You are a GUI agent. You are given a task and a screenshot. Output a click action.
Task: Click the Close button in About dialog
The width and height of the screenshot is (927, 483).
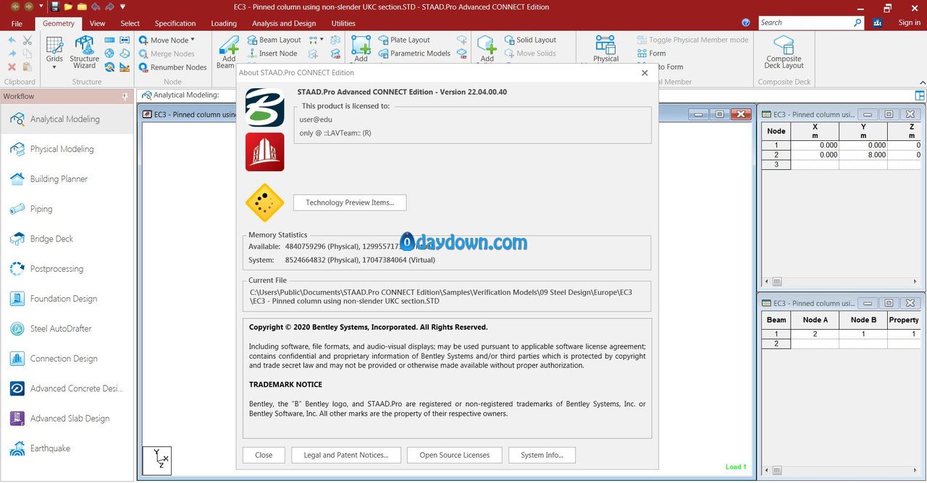264,455
